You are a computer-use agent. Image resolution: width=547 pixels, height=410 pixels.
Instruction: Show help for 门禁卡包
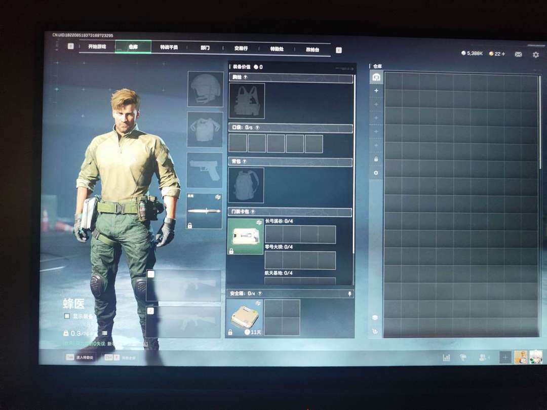[x=253, y=212]
